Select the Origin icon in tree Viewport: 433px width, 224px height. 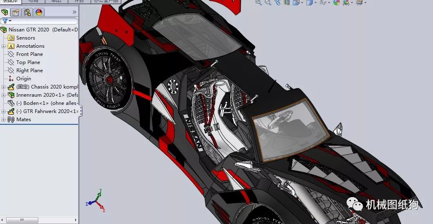11,79
